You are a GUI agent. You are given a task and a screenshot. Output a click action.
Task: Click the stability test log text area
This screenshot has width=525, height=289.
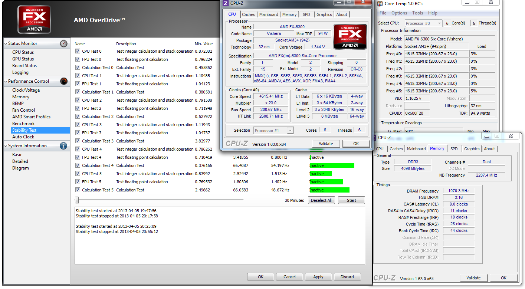[x=220, y=235]
